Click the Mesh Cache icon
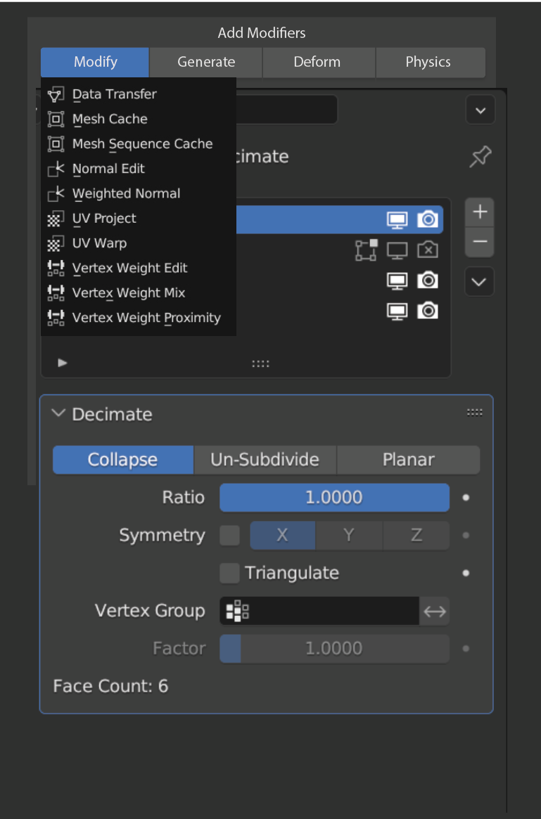 (56, 119)
